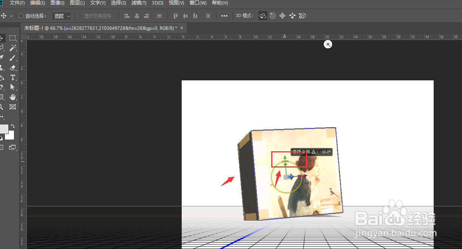Activate 3D slide object mode

(x=292, y=16)
